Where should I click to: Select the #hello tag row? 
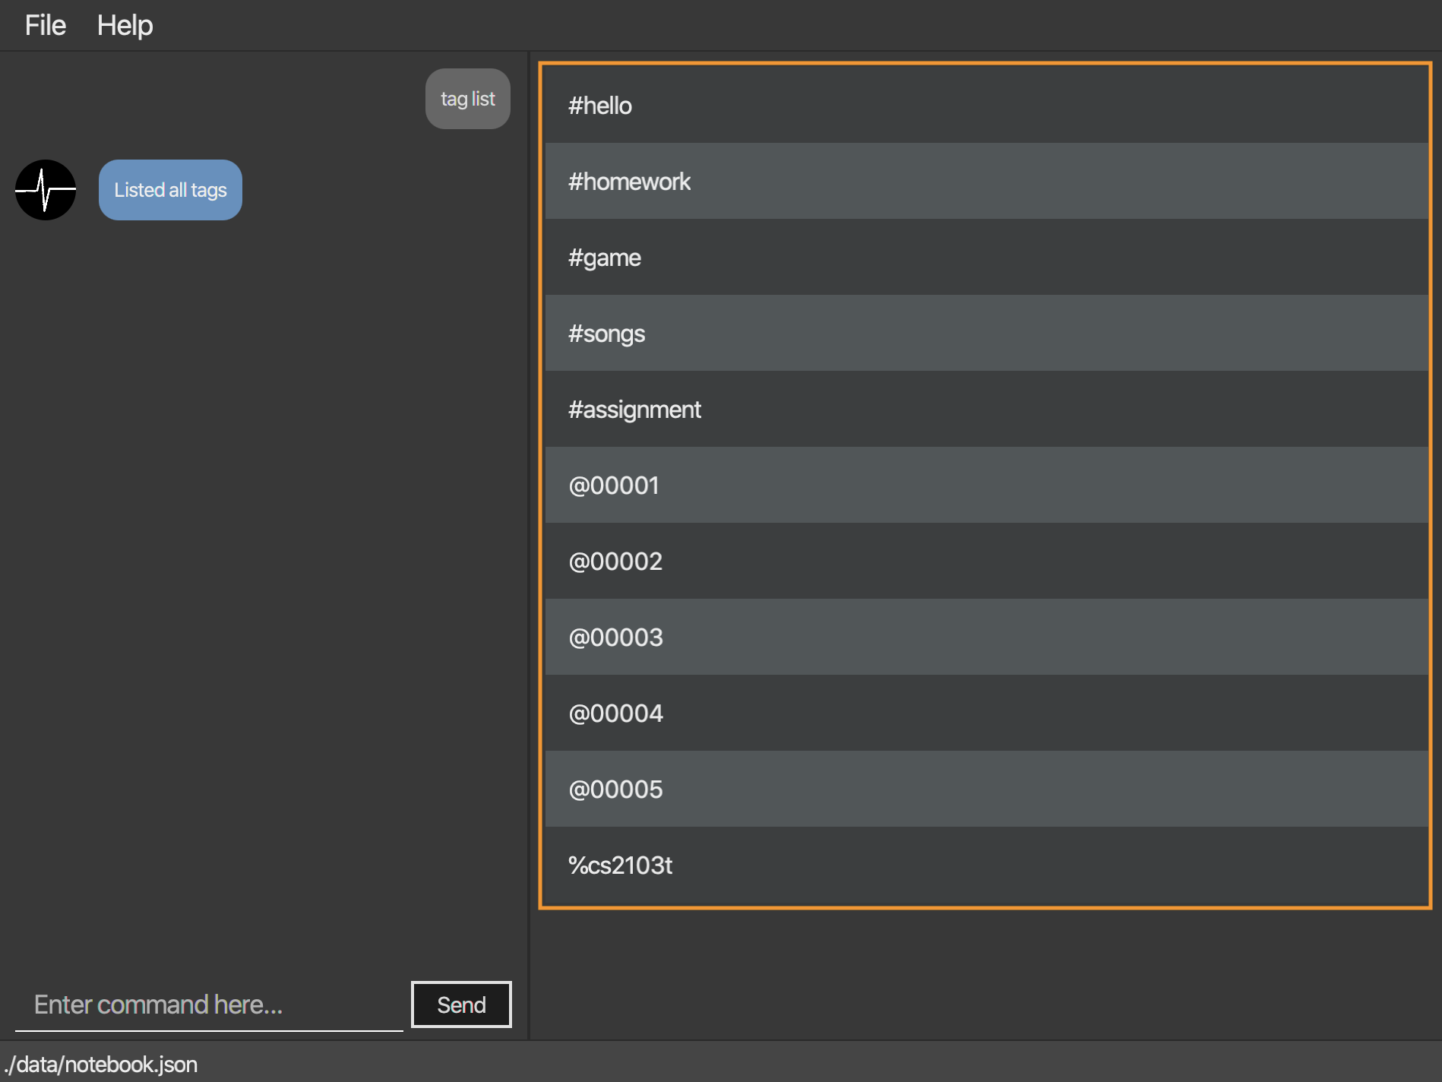point(986,105)
